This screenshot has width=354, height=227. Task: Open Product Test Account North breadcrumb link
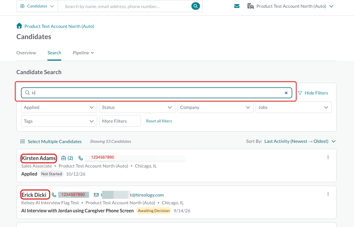(x=59, y=26)
